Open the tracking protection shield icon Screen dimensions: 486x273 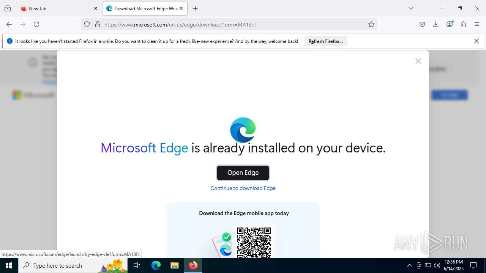tap(87, 24)
